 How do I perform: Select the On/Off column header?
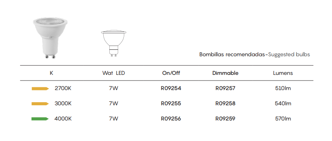[171, 73]
